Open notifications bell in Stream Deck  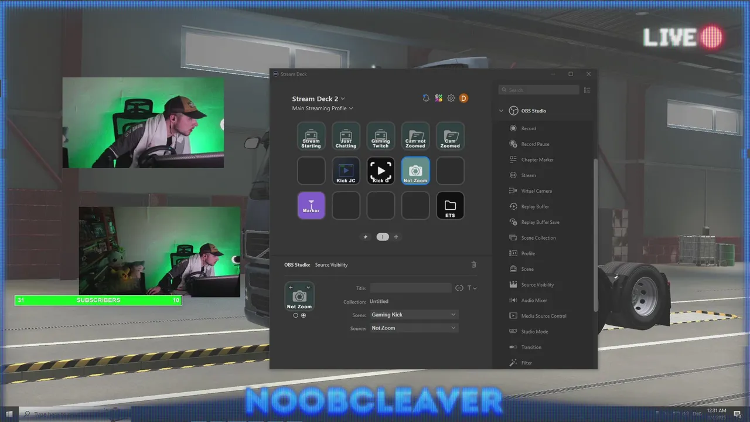click(426, 98)
